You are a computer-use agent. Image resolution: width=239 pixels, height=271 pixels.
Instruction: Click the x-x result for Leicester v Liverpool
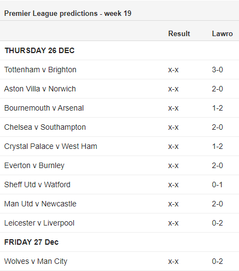pos(173,223)
